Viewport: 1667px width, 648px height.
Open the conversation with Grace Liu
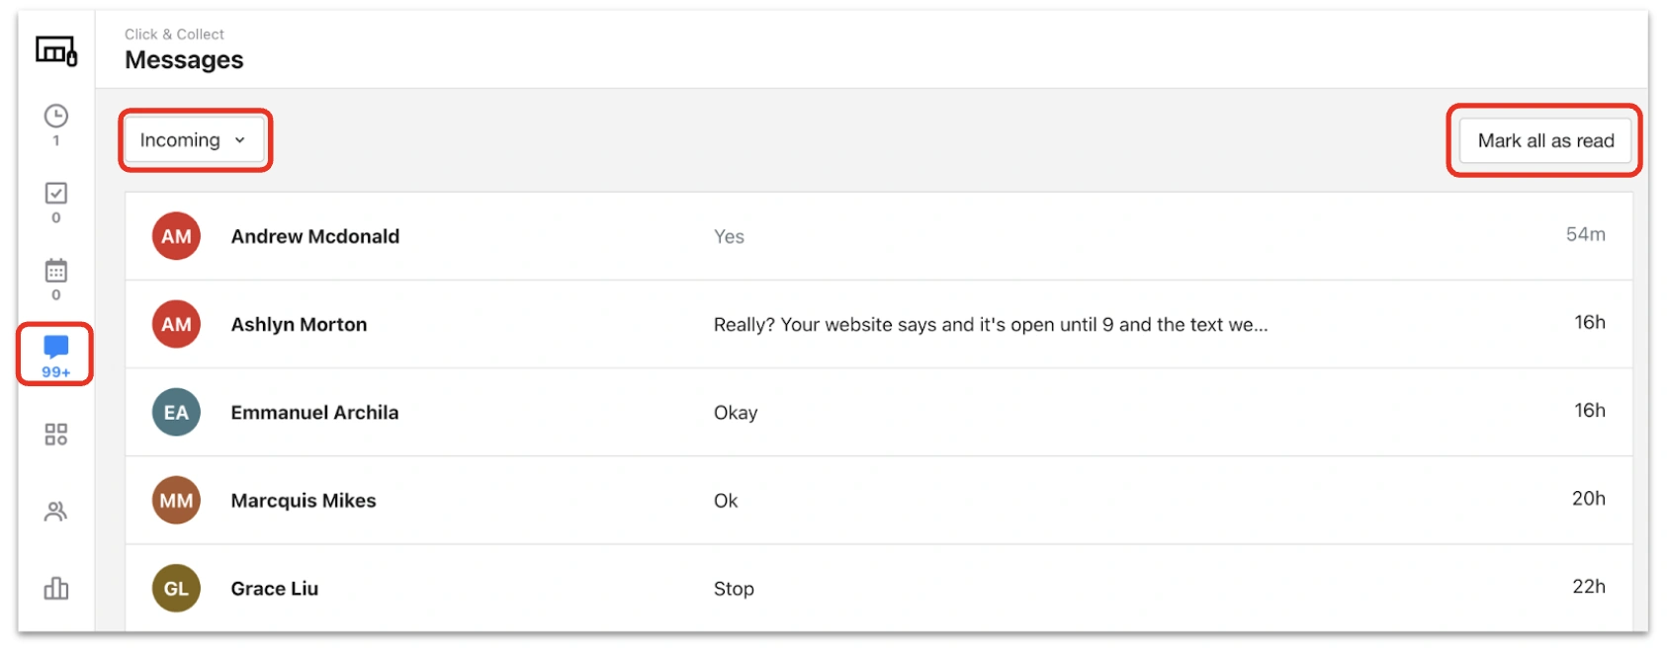tap(879, 588)
